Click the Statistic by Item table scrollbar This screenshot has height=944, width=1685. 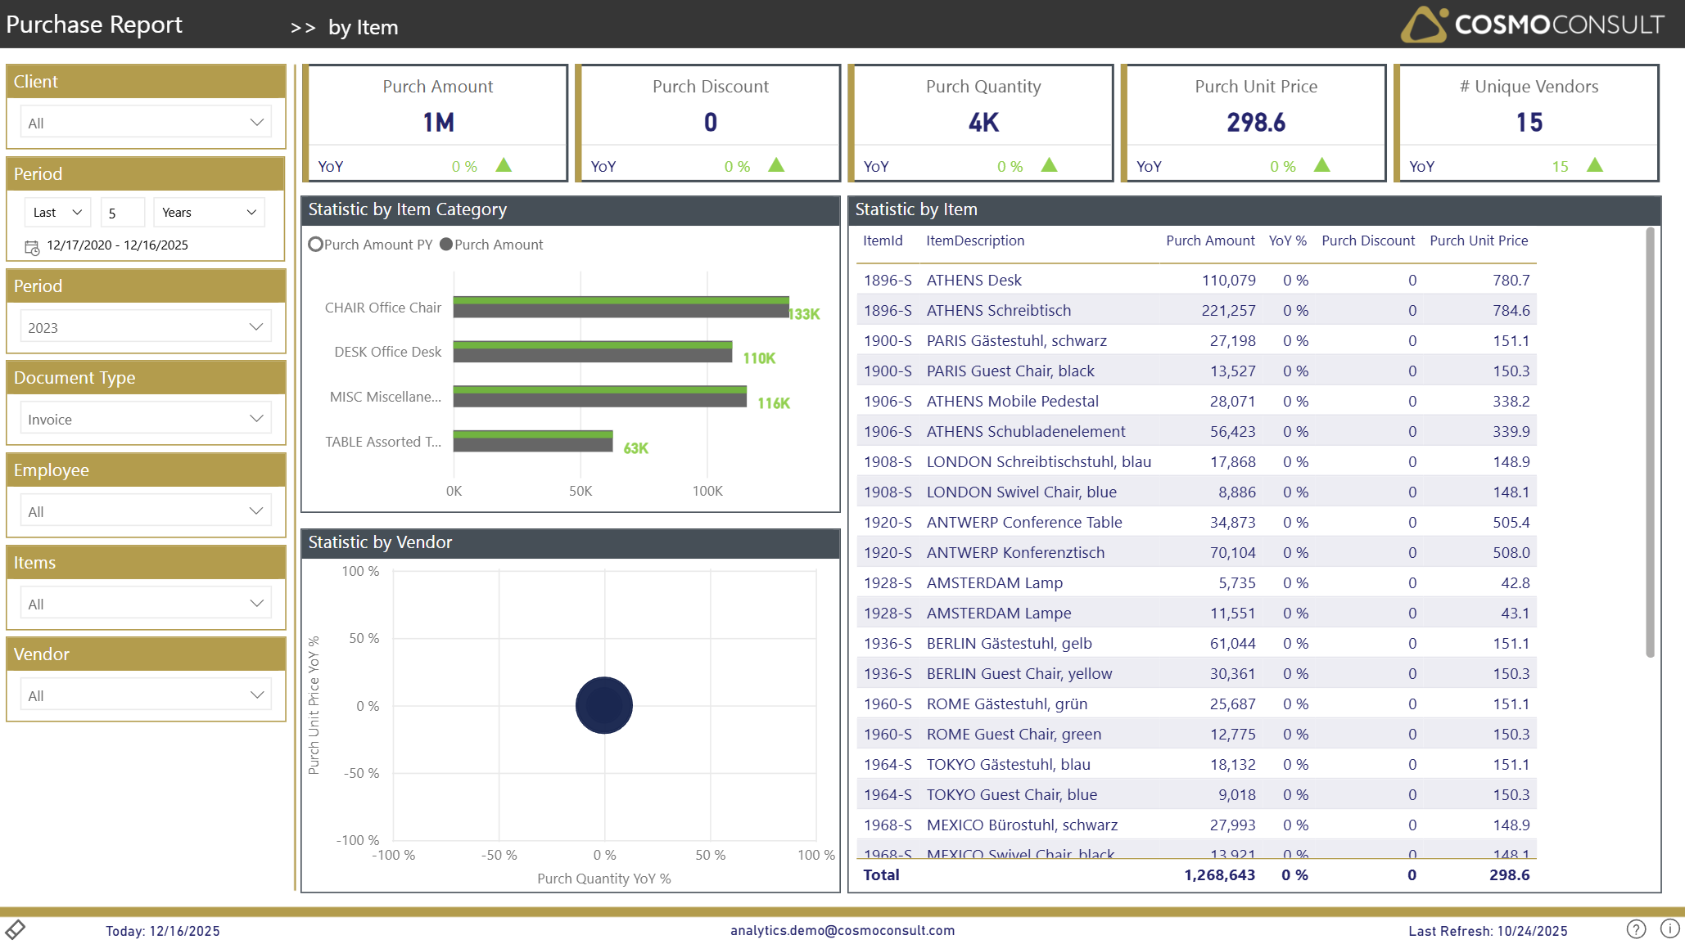coord(1650,442)
